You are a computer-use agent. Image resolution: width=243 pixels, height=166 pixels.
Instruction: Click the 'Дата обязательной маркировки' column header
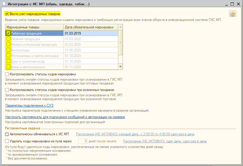(91, 27)
